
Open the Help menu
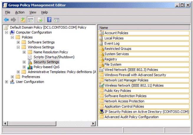click(44, 12)
